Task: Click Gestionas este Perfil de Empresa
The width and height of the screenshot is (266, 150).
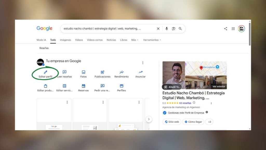Action: (186, 113)
